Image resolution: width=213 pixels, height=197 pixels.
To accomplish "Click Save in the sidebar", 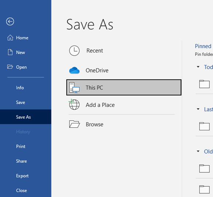I will [26, 102].
